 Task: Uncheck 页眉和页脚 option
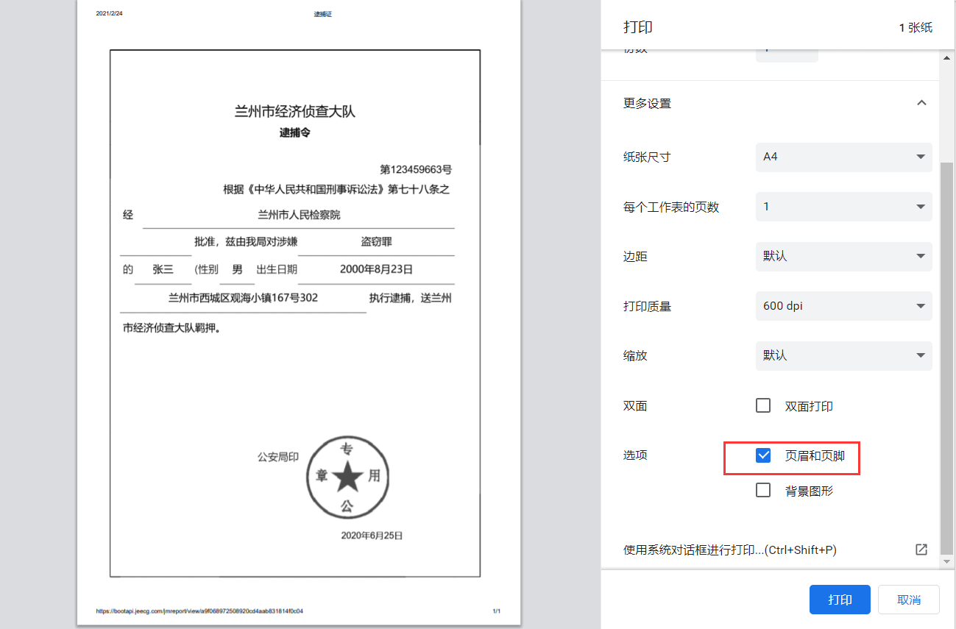click(x=762, y=455)
